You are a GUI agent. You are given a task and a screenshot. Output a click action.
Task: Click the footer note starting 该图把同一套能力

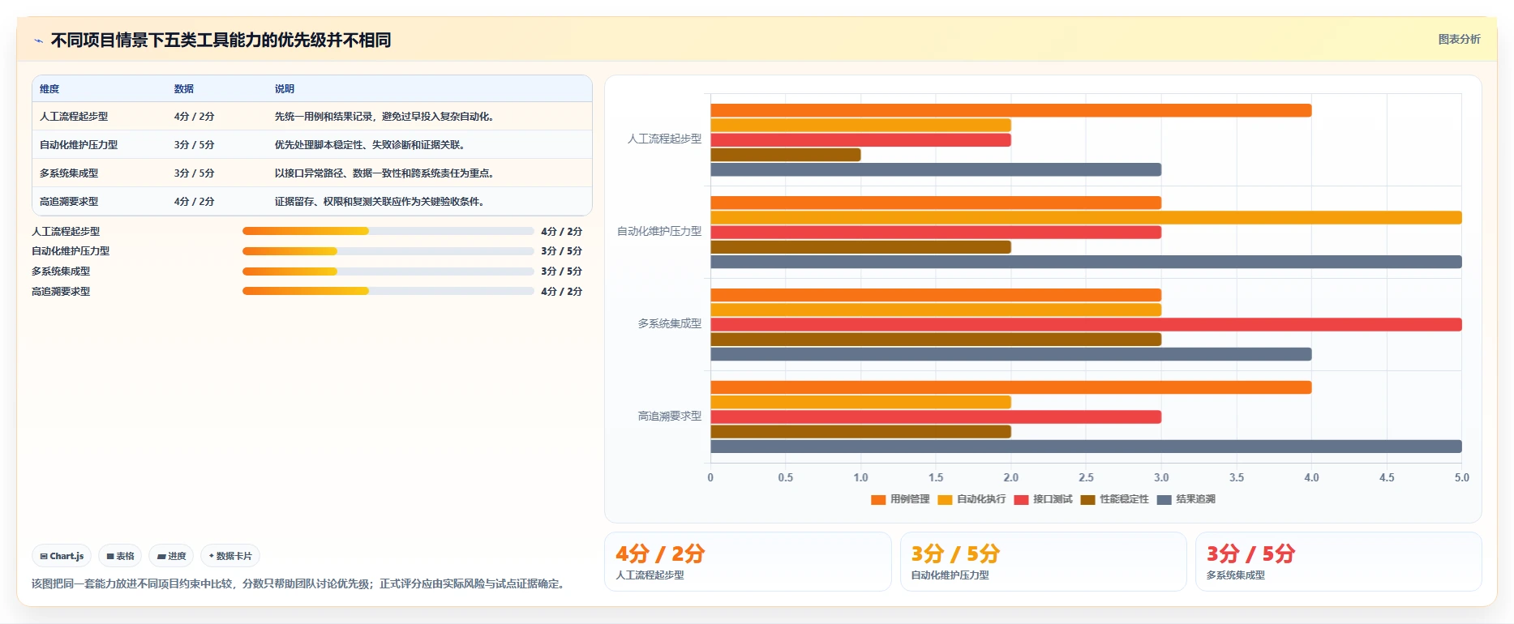300,583
